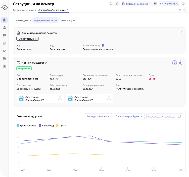Click the logout icon

click(x=183, y=4)
